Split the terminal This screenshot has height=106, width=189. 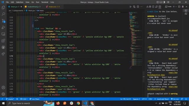click(x=179, y=6)
